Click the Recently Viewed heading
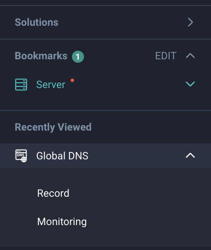This screenshot has width=211, height=250. point(53,127)
